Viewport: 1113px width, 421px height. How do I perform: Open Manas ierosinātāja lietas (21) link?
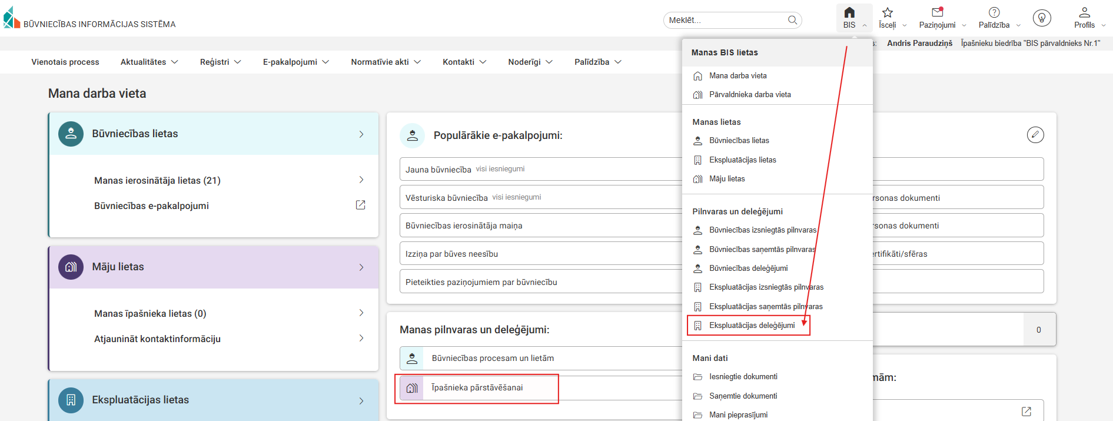click(157, 180)
